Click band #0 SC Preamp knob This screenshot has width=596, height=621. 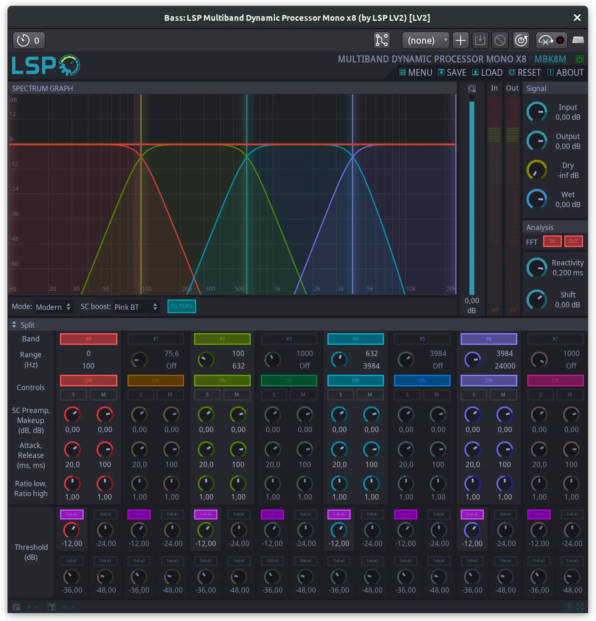[x=72, y=415]
